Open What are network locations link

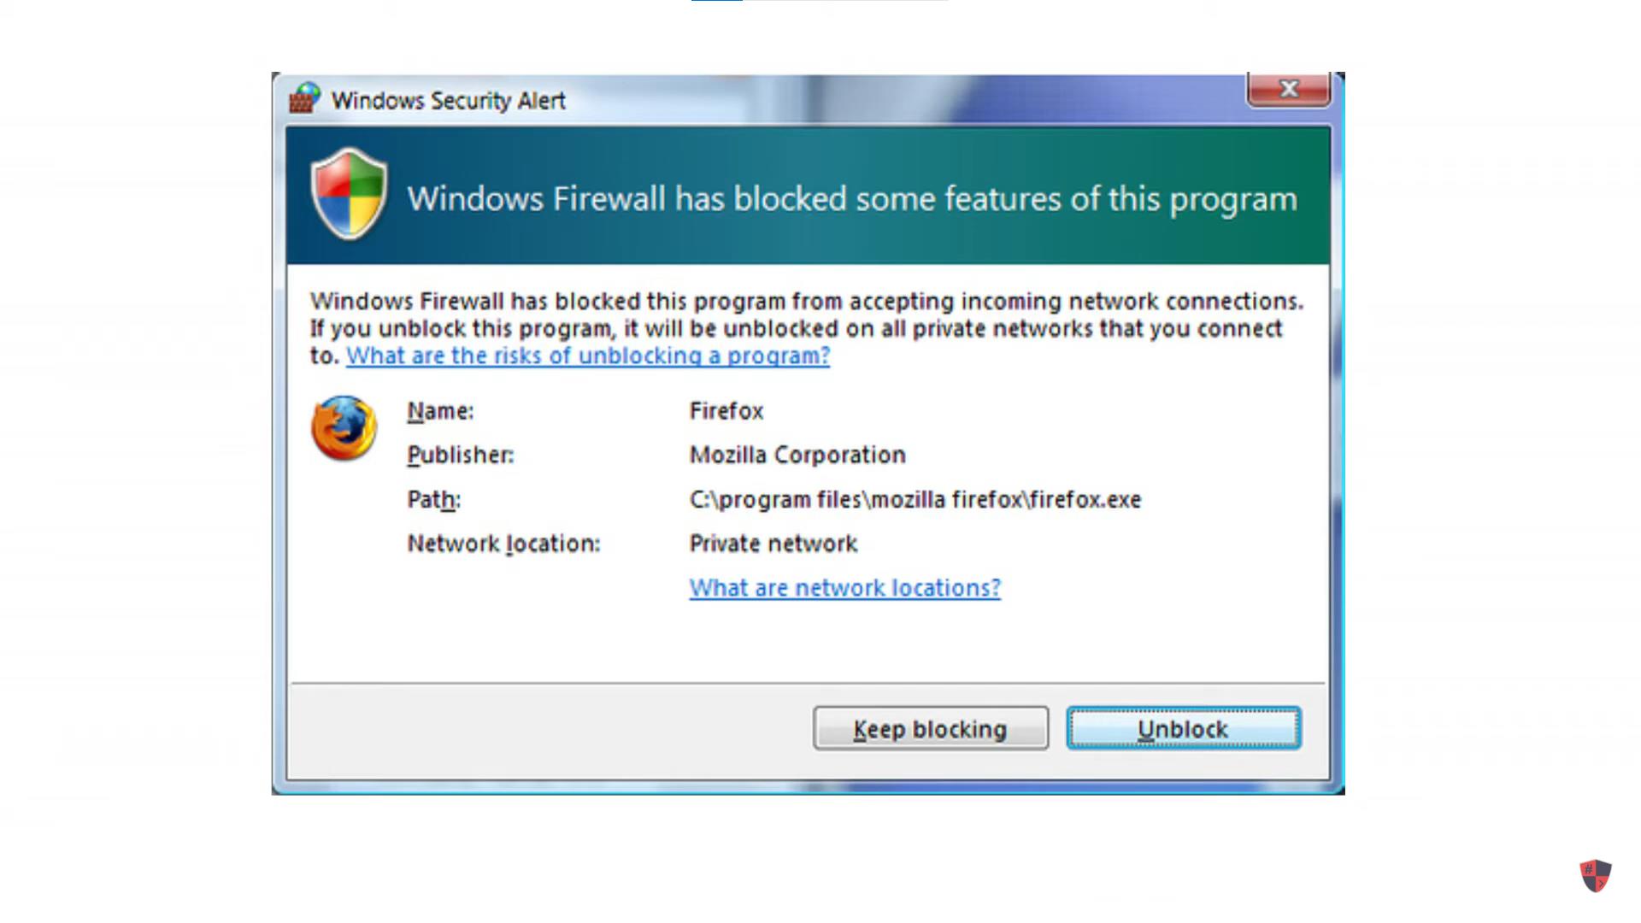(x=845, y=588)
